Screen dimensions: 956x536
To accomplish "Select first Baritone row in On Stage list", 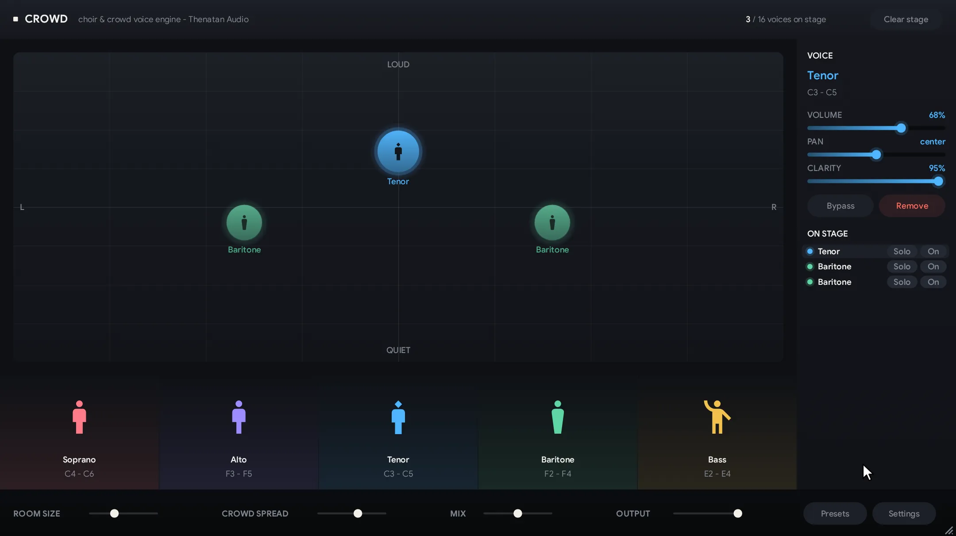I will tap(875, 267).
